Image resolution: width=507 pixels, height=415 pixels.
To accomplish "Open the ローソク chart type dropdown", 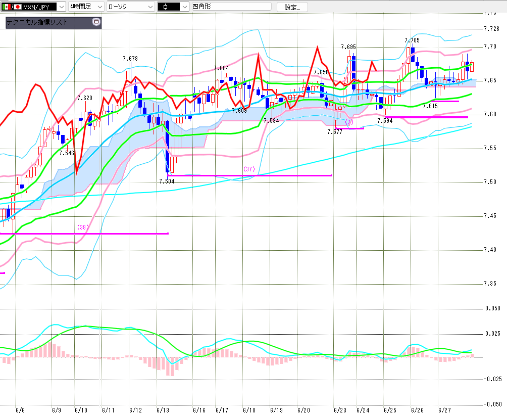I will 130,7.
